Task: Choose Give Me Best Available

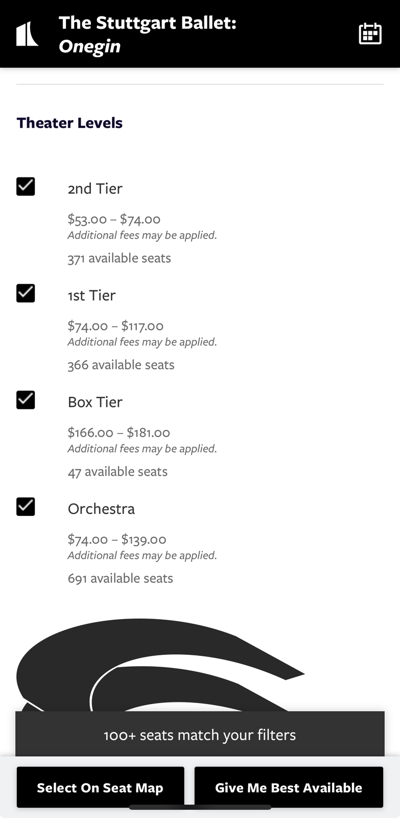Action: tap(289, 787)
